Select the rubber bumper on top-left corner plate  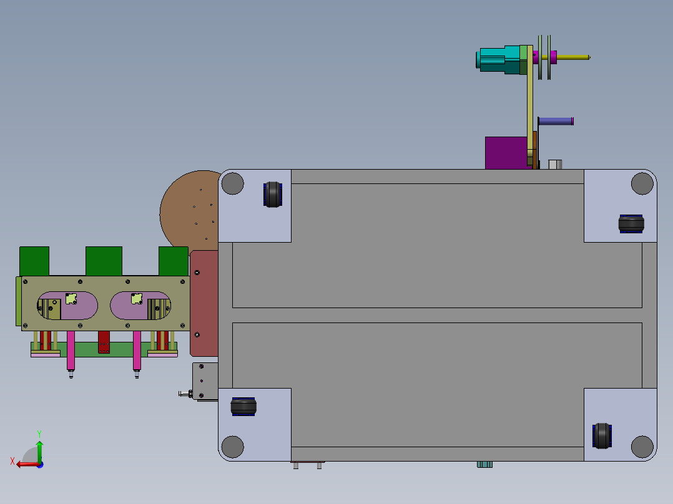(273, 195)
